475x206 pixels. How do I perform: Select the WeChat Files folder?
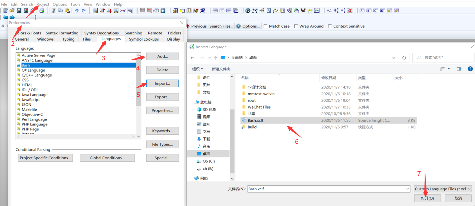point(259,107)
